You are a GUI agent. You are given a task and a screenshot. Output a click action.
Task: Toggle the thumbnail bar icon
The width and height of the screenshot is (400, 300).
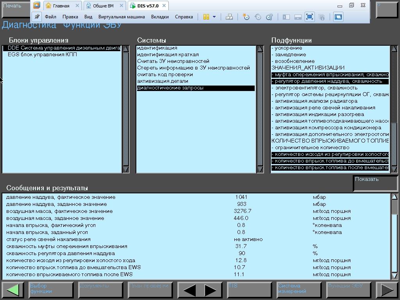click(298, 17)
